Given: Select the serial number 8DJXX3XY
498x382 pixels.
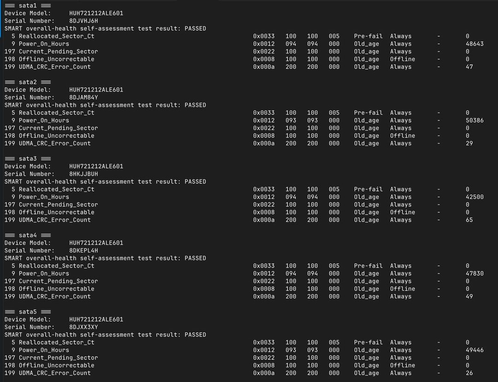Looking at the screenshot, I should (x=84, y=327).
